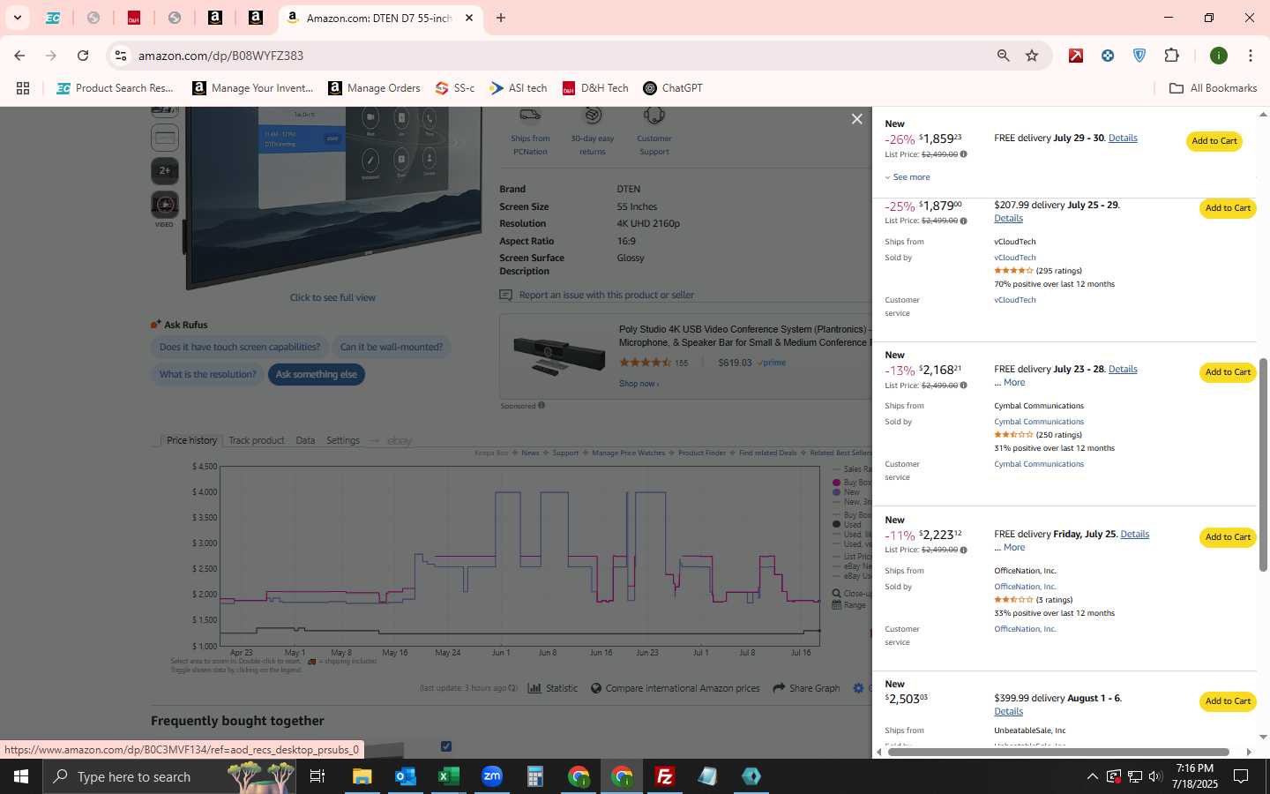Select the Track product tab in Keepa
1270x794 pixels.
257,440
